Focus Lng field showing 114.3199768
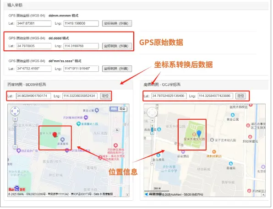 (x=81, y=46)
